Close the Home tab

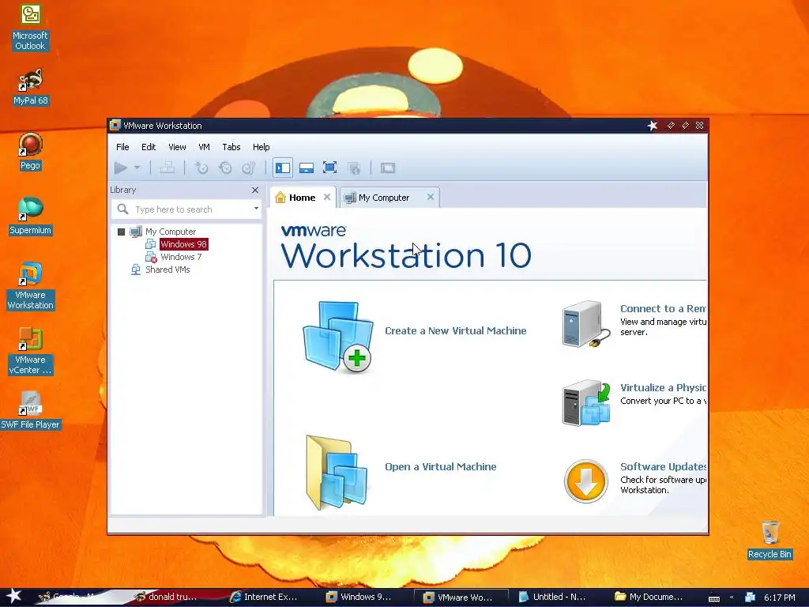click(x=327, y=197)
